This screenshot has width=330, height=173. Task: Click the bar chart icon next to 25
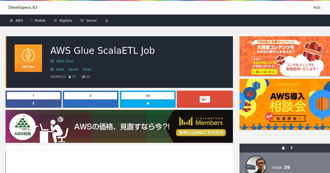pos(83,77)
